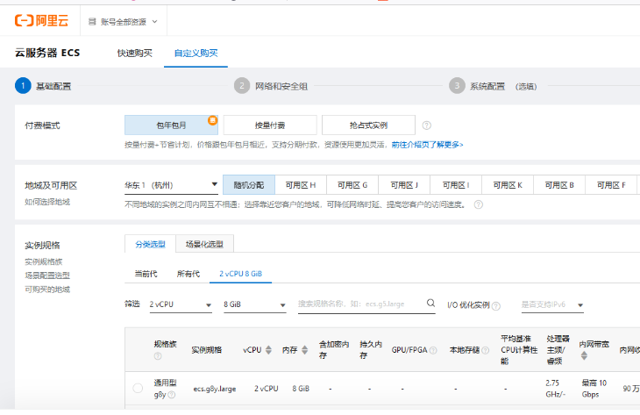Screen dimensions: 640x415
Task: Choose 抢占式实例 billing mode
Action: [x=367, y=125]
